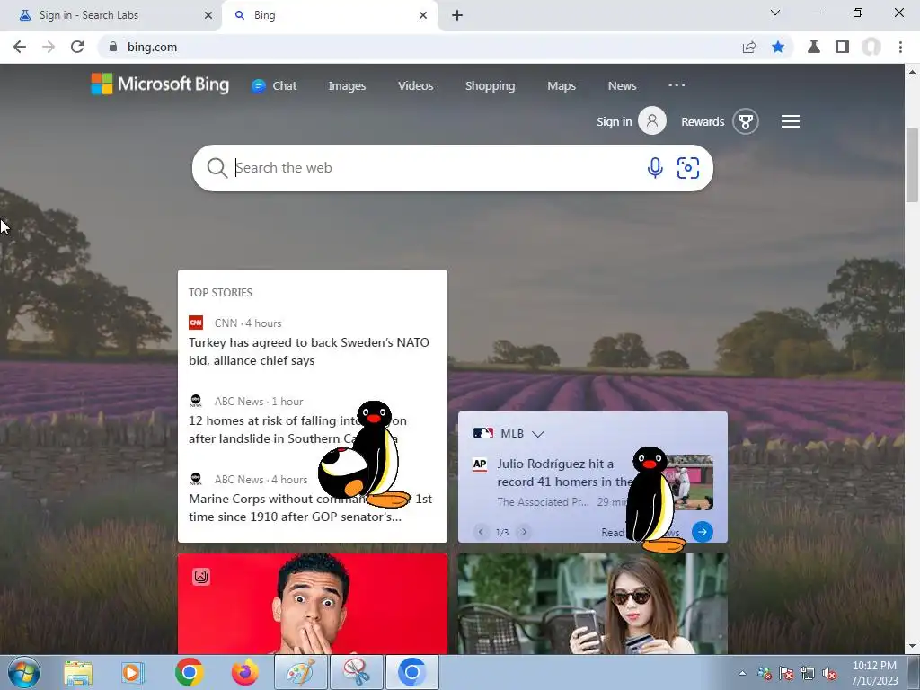Toggle Chrome side panel
920x690 pixels.
tap(843, 47)
